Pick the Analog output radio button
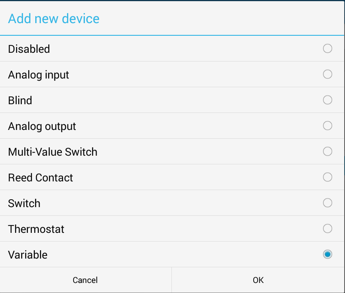The image size is (345, 293). pyautogui.click(x=328, y=126)
